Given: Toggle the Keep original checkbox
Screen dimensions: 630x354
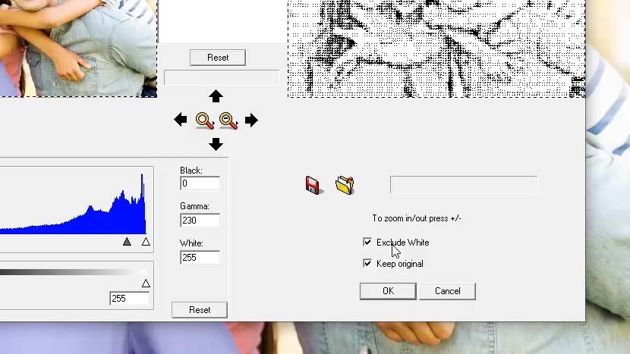Looking at the screenshot, I should [367, 264].
